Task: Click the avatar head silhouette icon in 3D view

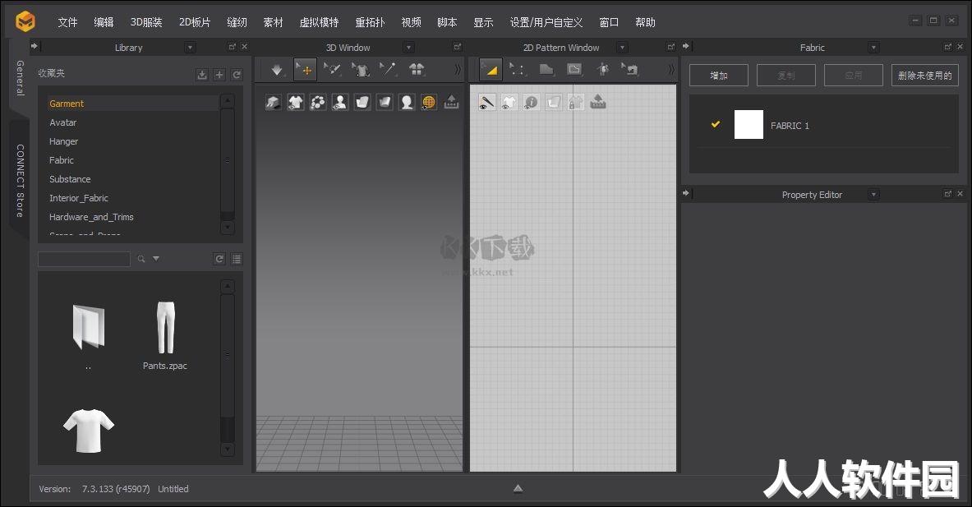Action: [407, 102]
